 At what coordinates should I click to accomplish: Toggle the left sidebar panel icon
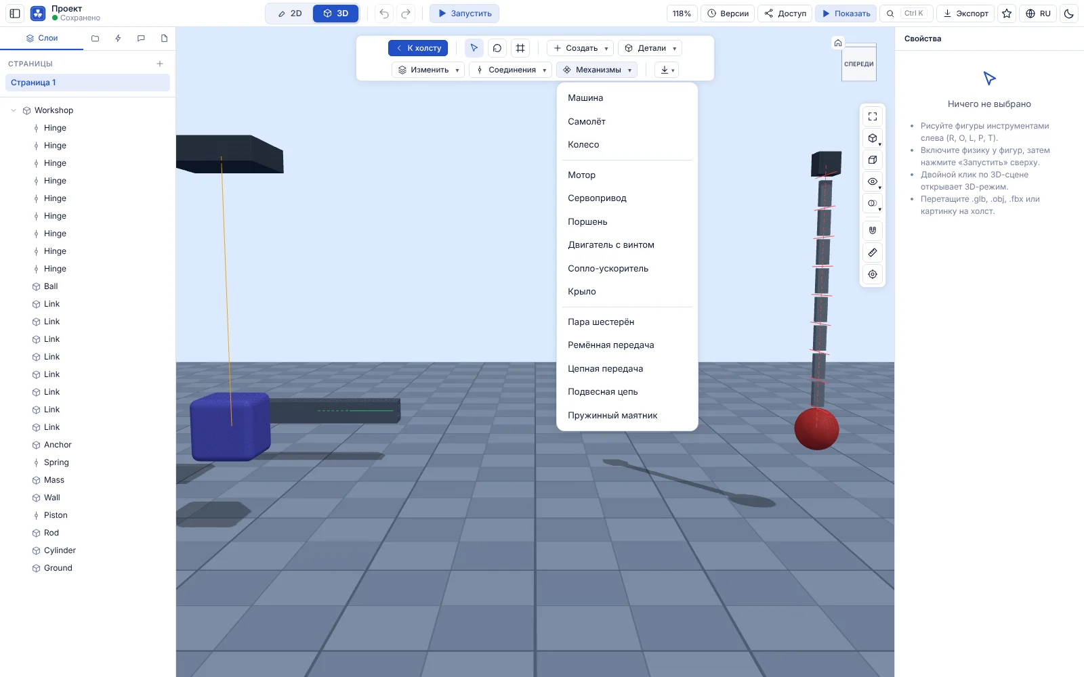click(15, 14)
